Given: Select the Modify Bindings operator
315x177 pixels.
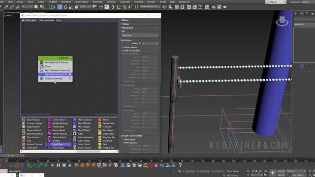Looking at the screenshot, I should pyautogui.click(x=58, y=123).
